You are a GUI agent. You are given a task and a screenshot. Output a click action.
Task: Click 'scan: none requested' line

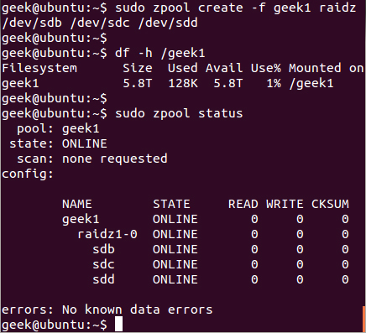[x=92, y=159]
